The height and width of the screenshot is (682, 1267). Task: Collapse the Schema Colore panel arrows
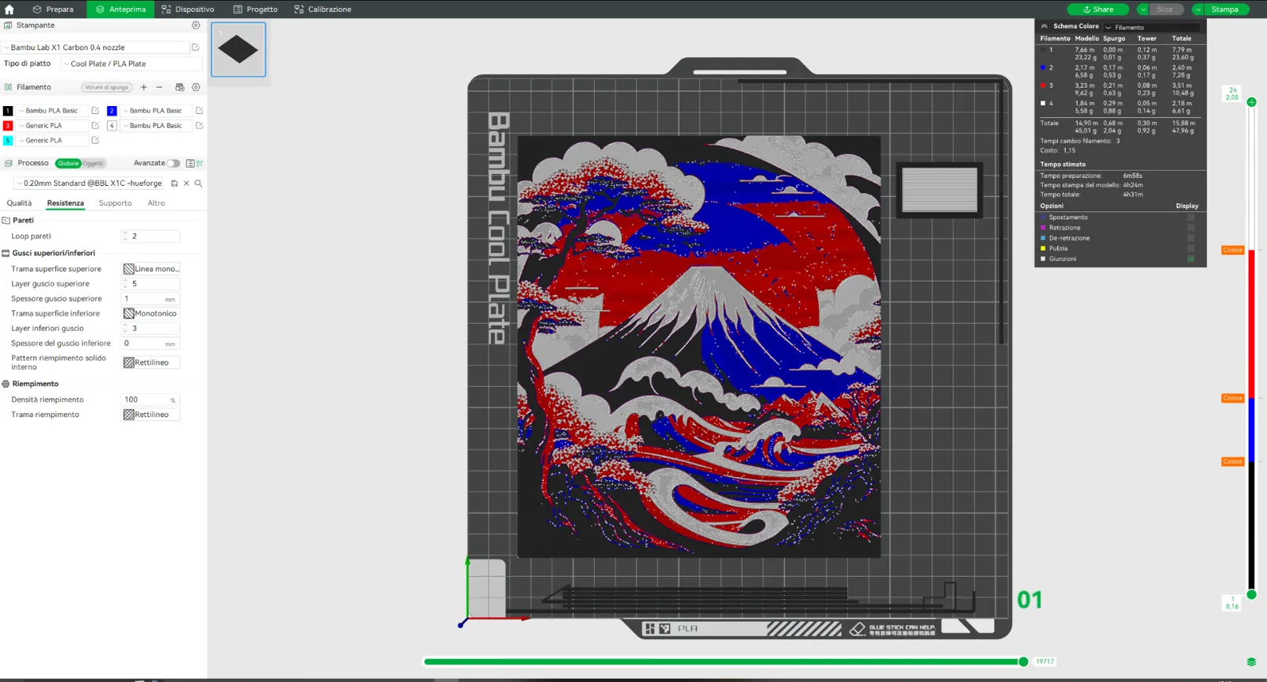[x=1044, y=26]
